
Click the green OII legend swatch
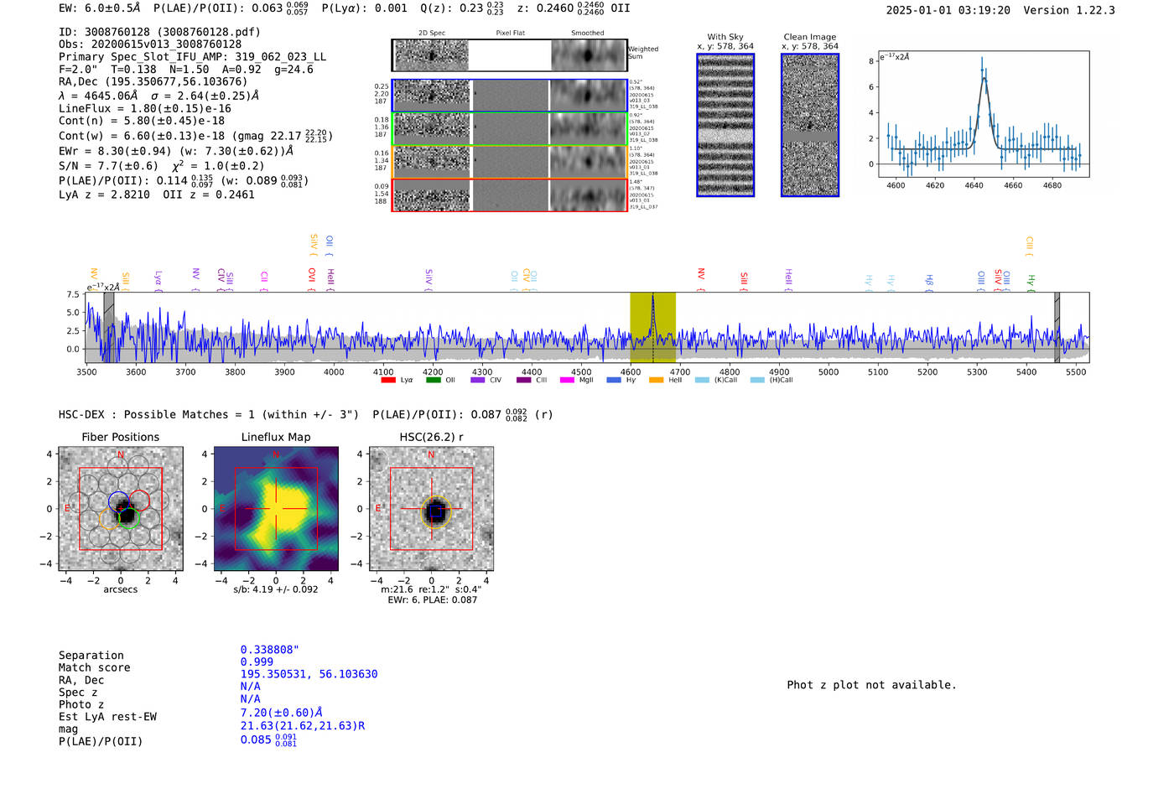tap(433, 381)
